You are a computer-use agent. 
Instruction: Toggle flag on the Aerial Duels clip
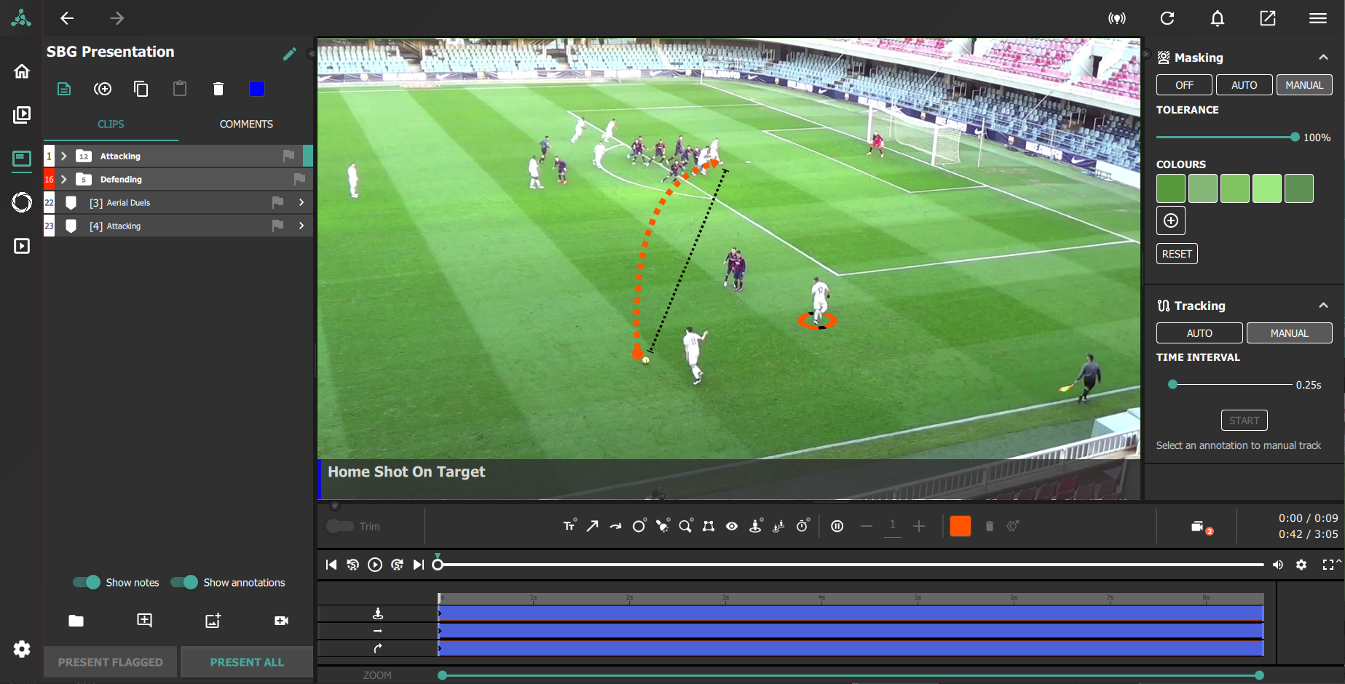tap(277, 202)
